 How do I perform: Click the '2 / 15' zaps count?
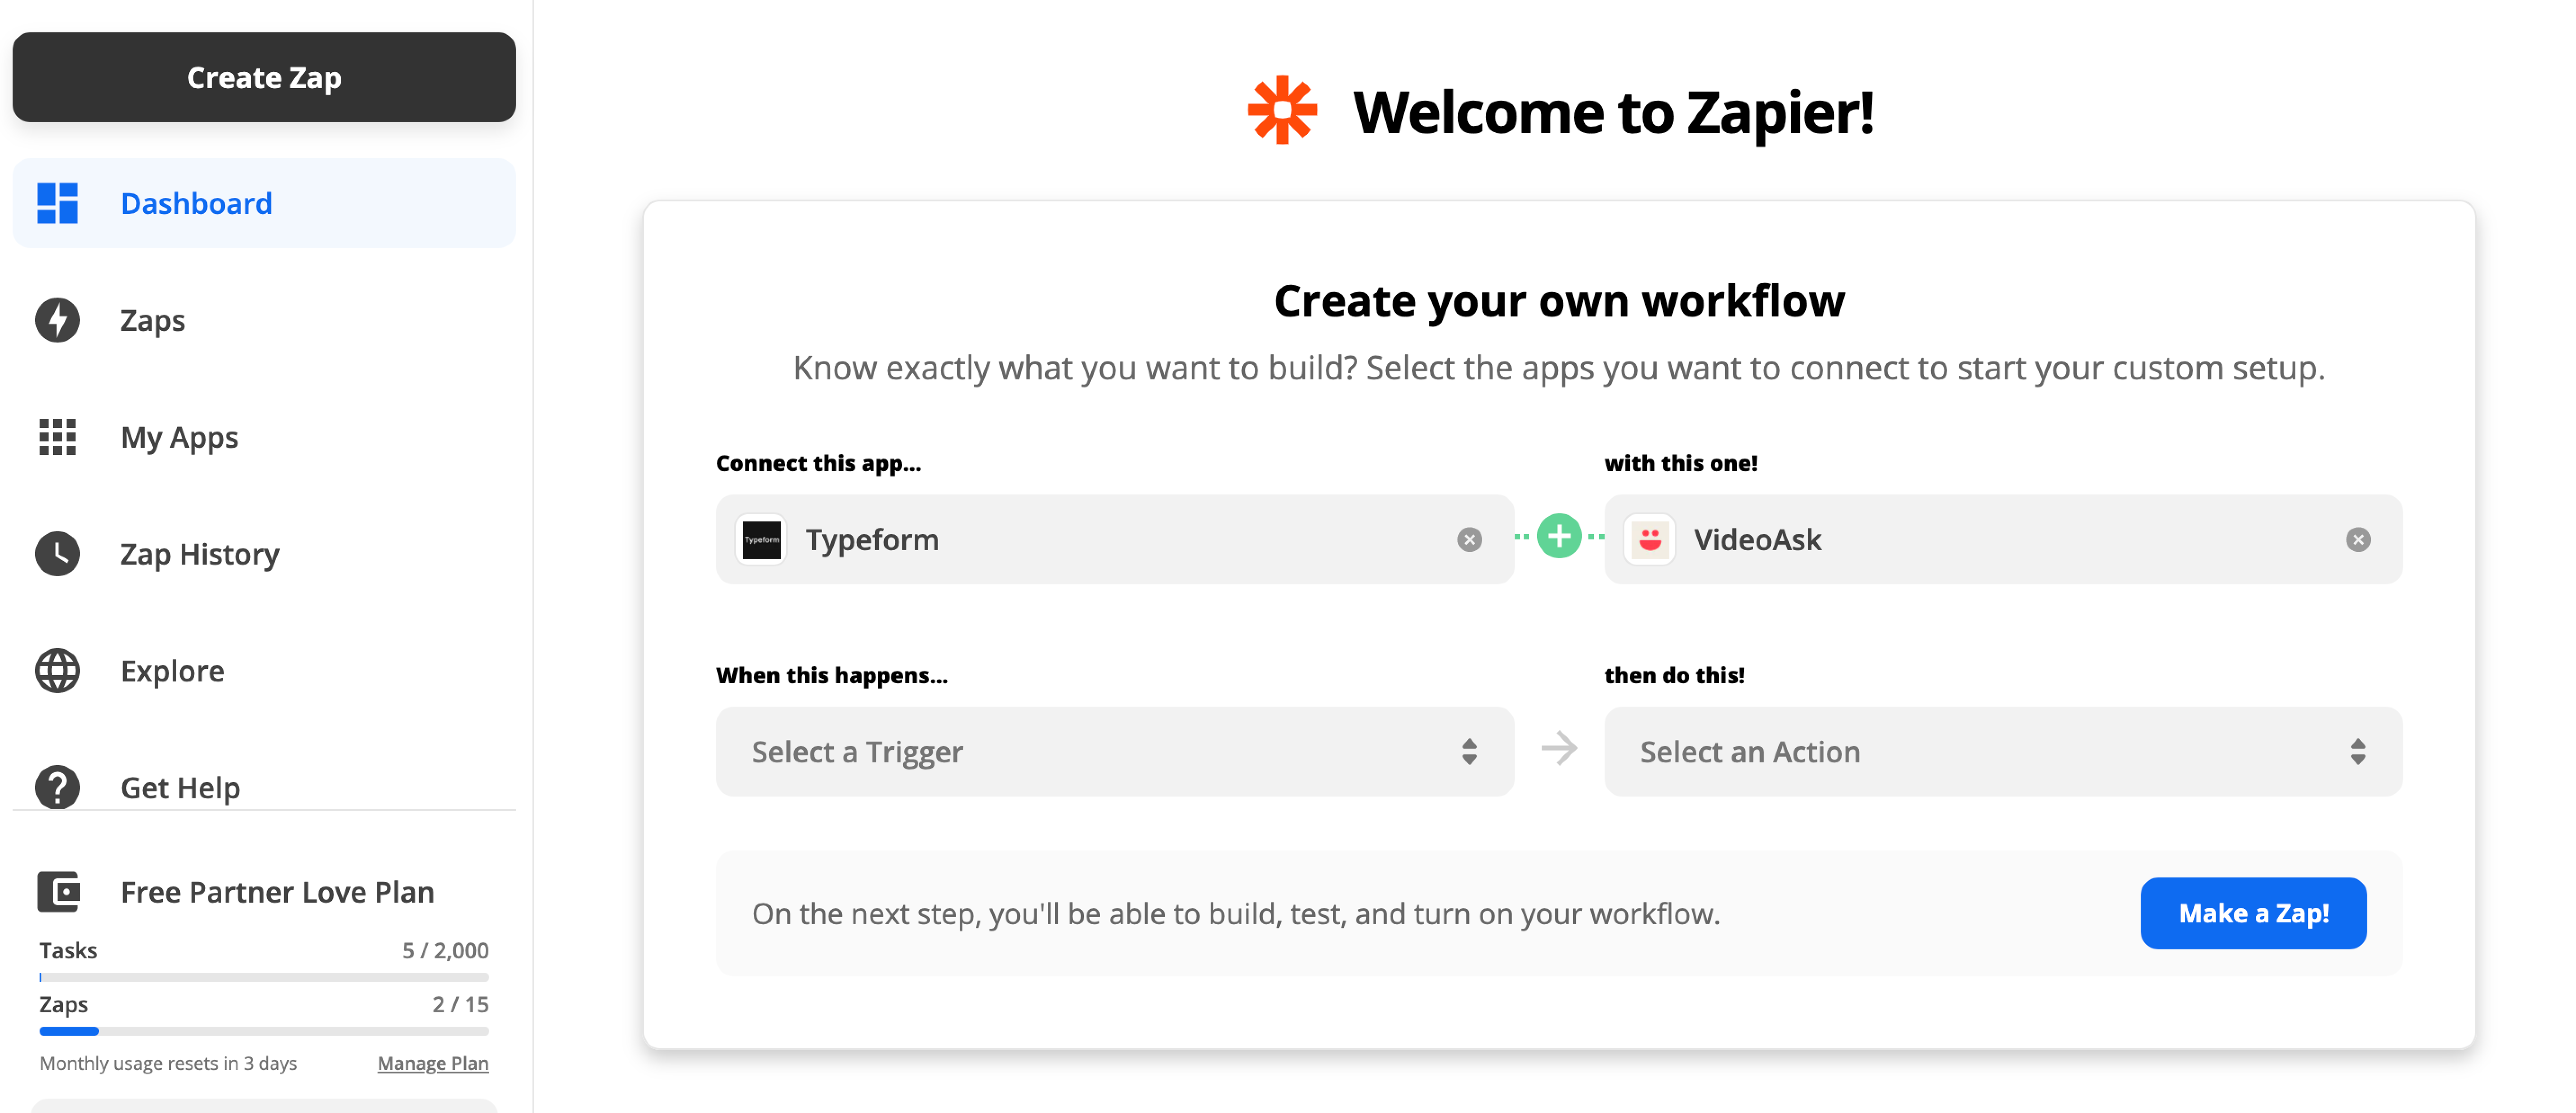click(x=460, y=1004)
